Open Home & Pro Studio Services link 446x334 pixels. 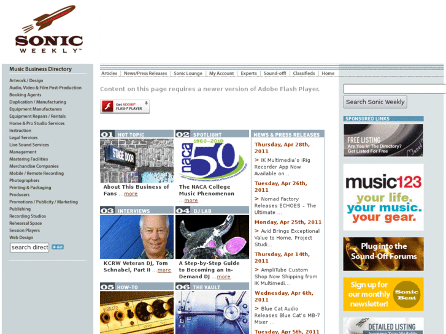coord(37,123)
